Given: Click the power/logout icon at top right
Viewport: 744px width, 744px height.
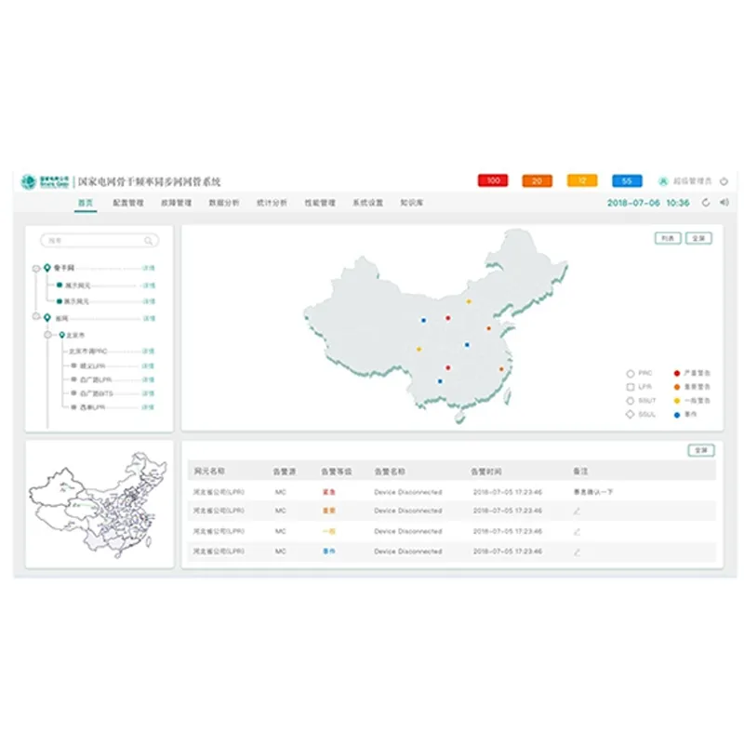Looking at the screenshot, I should coord(724,180).
